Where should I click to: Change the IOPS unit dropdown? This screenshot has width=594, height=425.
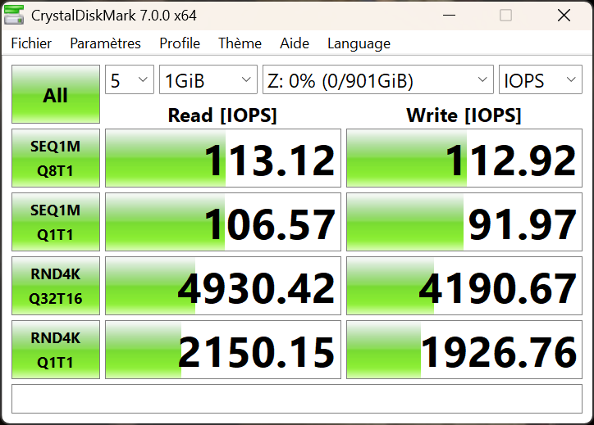coord(540,80)
